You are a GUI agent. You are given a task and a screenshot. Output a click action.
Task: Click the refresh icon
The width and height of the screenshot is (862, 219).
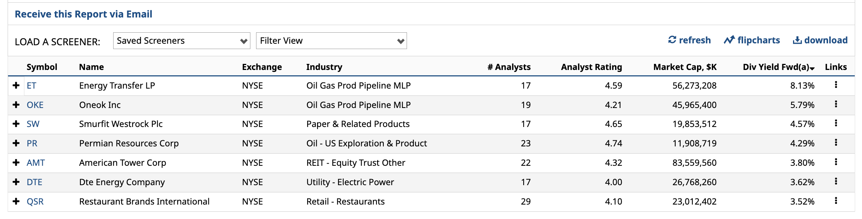point(672,40)
